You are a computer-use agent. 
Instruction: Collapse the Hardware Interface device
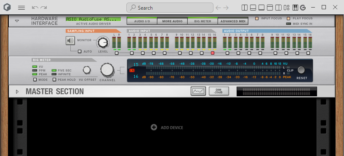(x=17, y=21)
